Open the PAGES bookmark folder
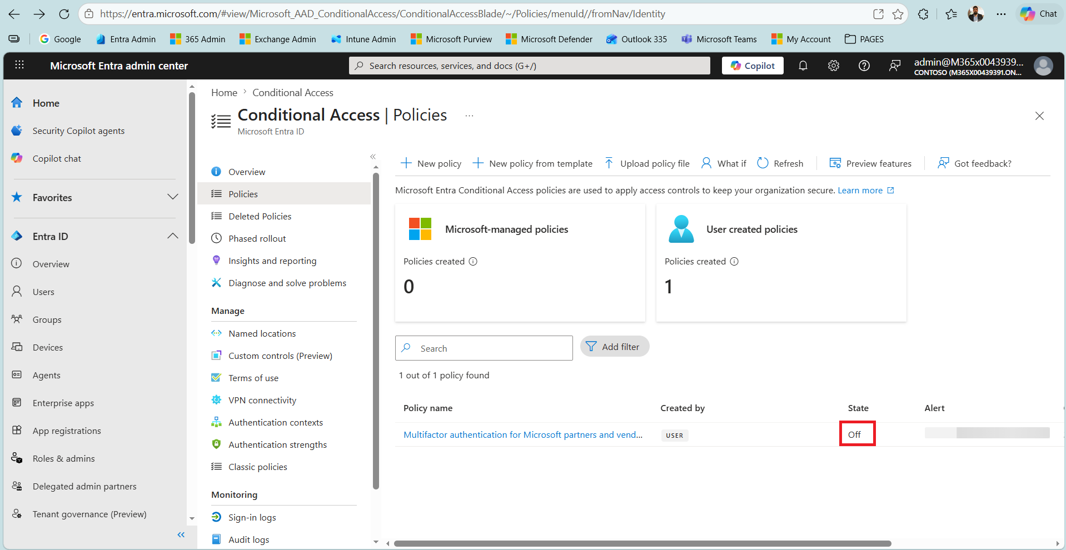This screenshot has height=550, width=1066. [864, 39]
